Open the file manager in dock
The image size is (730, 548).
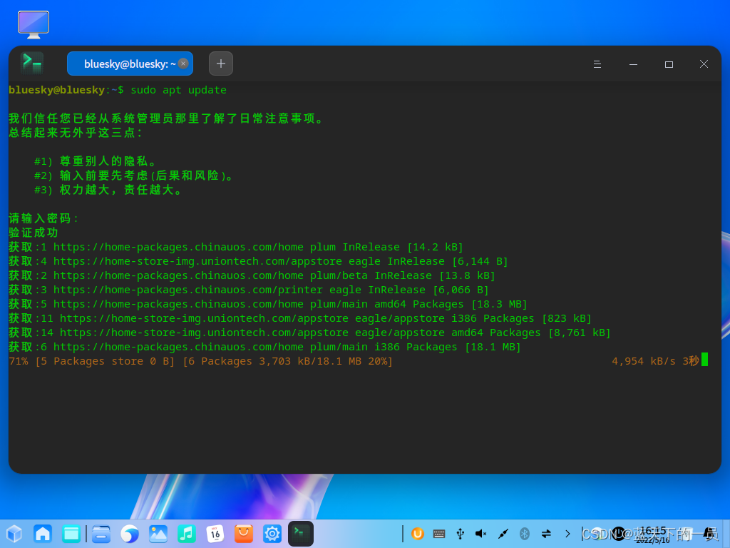tap(101, 534)
